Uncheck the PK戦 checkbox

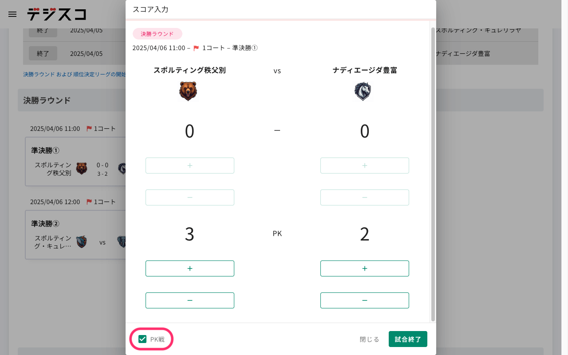[x=142, y=339]
